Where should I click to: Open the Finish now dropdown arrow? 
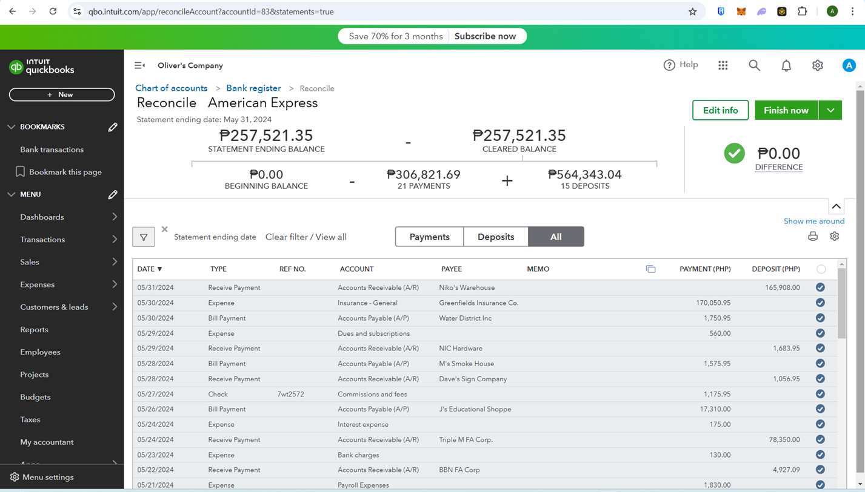tap(830, 110)
